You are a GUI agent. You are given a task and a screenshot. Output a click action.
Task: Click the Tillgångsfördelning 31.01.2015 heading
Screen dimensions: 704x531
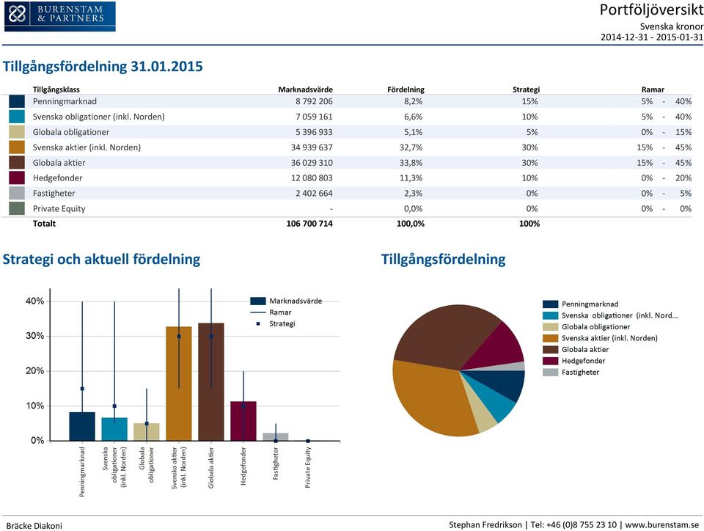103,67
